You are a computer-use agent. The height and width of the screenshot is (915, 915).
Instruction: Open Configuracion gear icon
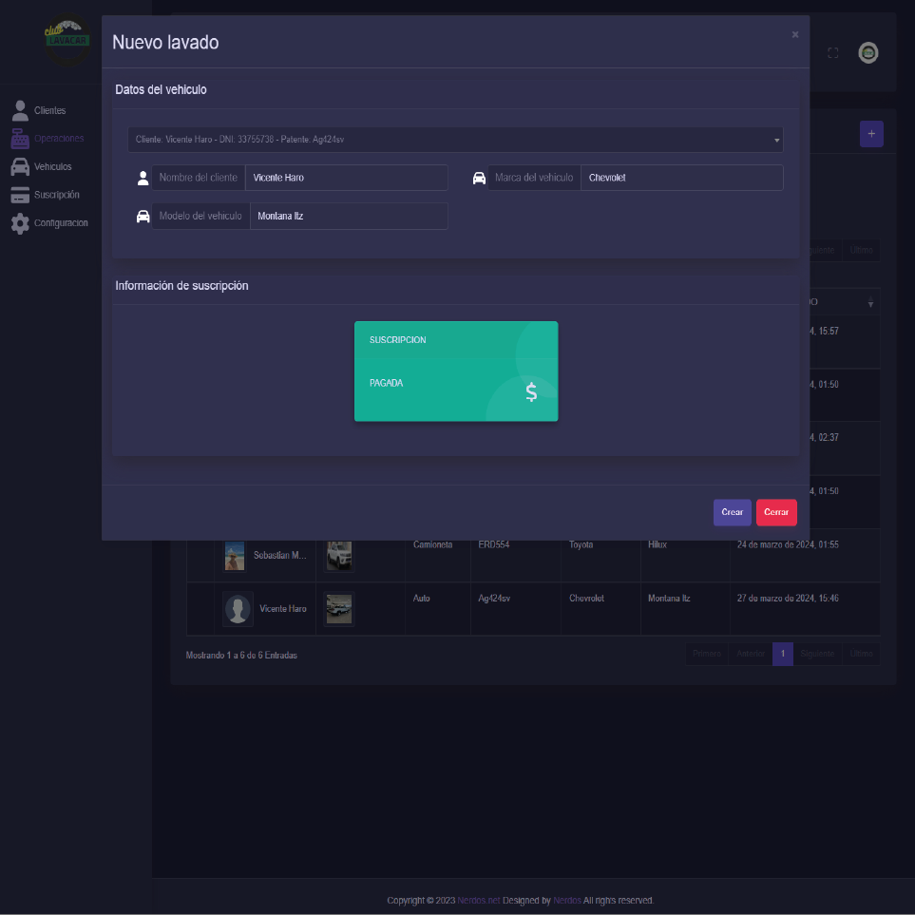20,223
